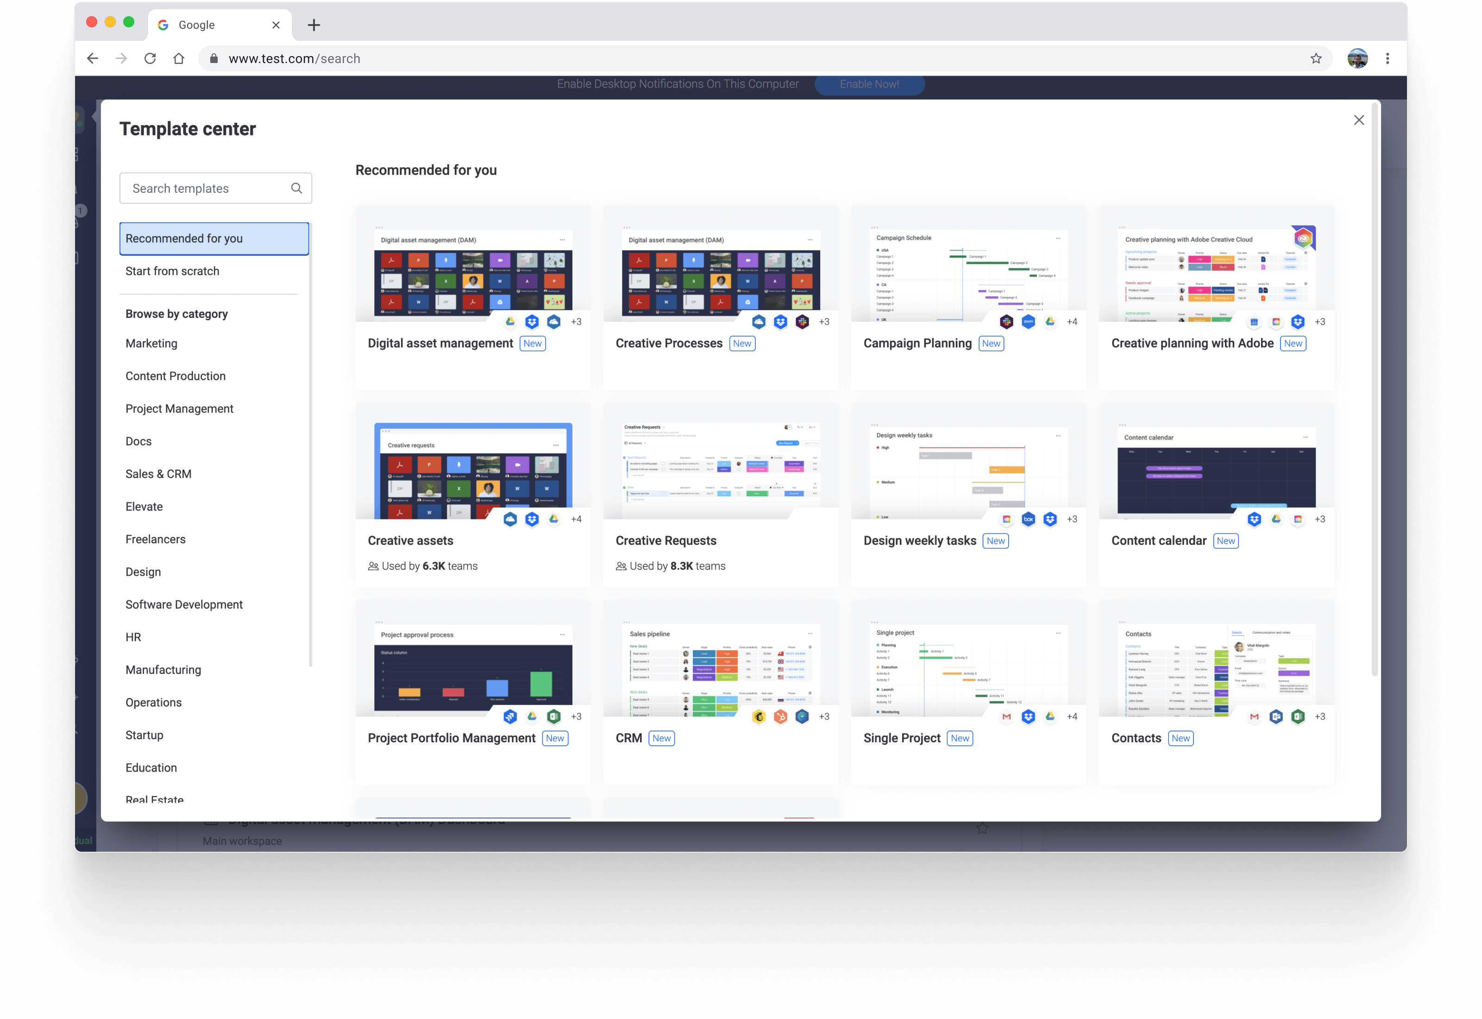Reload the page with refresh icon

point(150,58)
